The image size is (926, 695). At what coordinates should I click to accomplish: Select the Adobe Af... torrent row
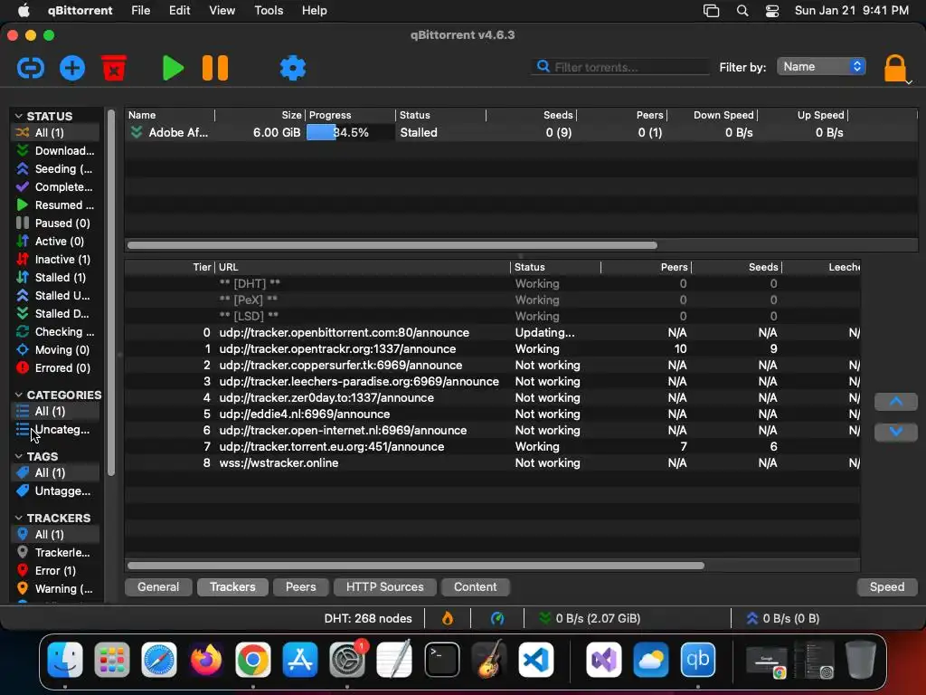point(522,132)
